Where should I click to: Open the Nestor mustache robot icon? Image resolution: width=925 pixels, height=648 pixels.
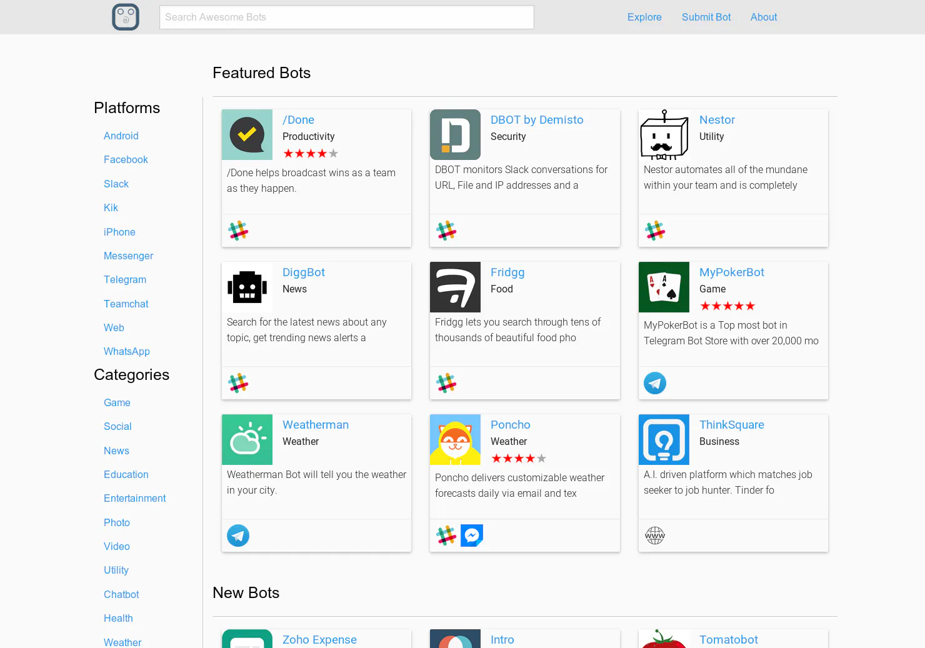coord(664,134)
